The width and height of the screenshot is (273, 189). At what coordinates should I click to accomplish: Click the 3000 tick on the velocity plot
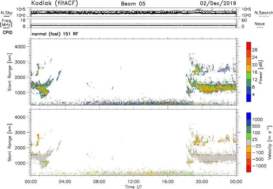click(x=20, y=132)
